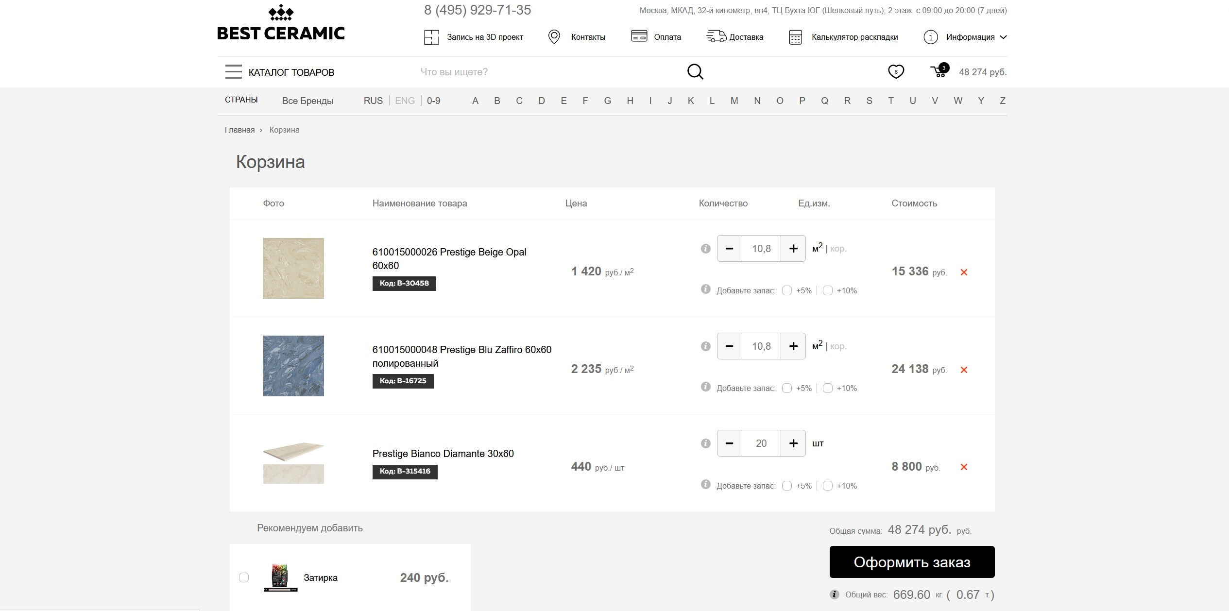Click the search magnifier icon
The image size is (1229, 611).
(695, 71)
